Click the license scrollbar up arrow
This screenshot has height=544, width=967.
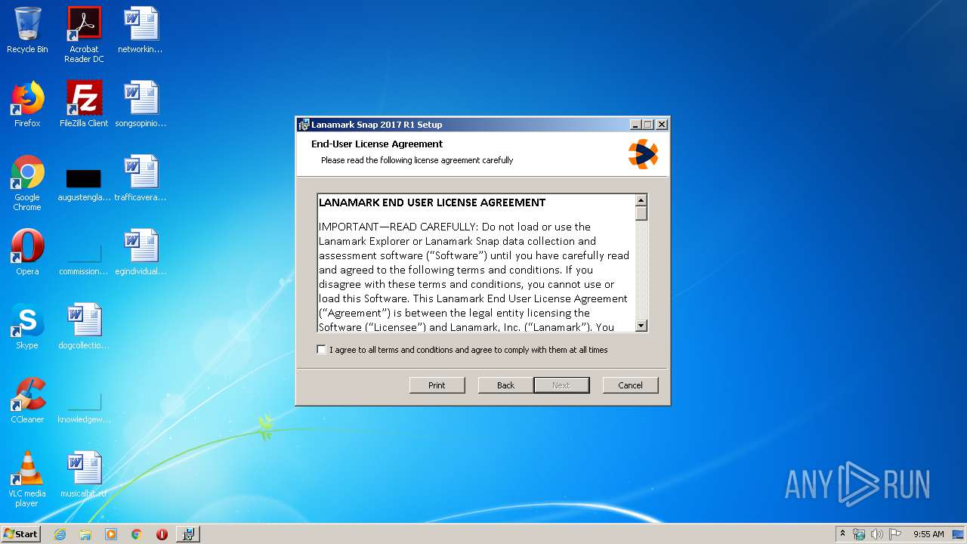pos(641,200)
